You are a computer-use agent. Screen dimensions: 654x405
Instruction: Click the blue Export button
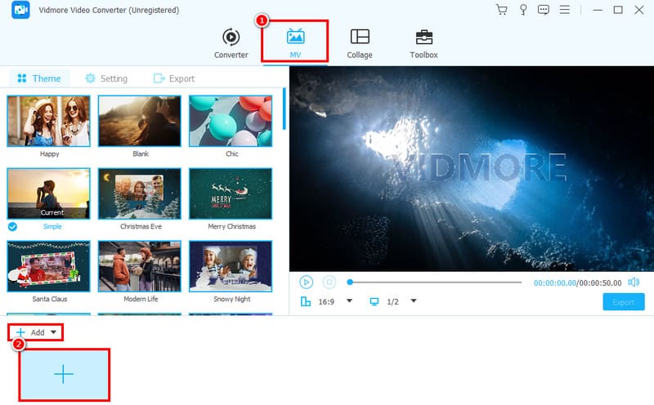tap(623, 302)
